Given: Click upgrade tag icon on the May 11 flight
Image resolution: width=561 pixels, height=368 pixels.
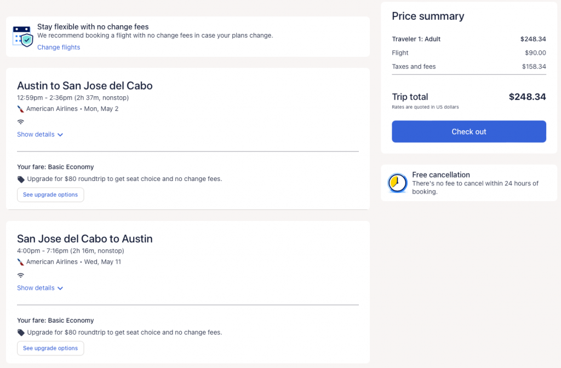Looking at the screenshot, I should [x=21, y=332].
